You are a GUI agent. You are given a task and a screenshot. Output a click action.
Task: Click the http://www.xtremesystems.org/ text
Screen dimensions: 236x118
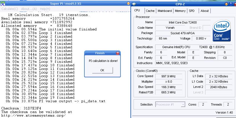[33, 116]
